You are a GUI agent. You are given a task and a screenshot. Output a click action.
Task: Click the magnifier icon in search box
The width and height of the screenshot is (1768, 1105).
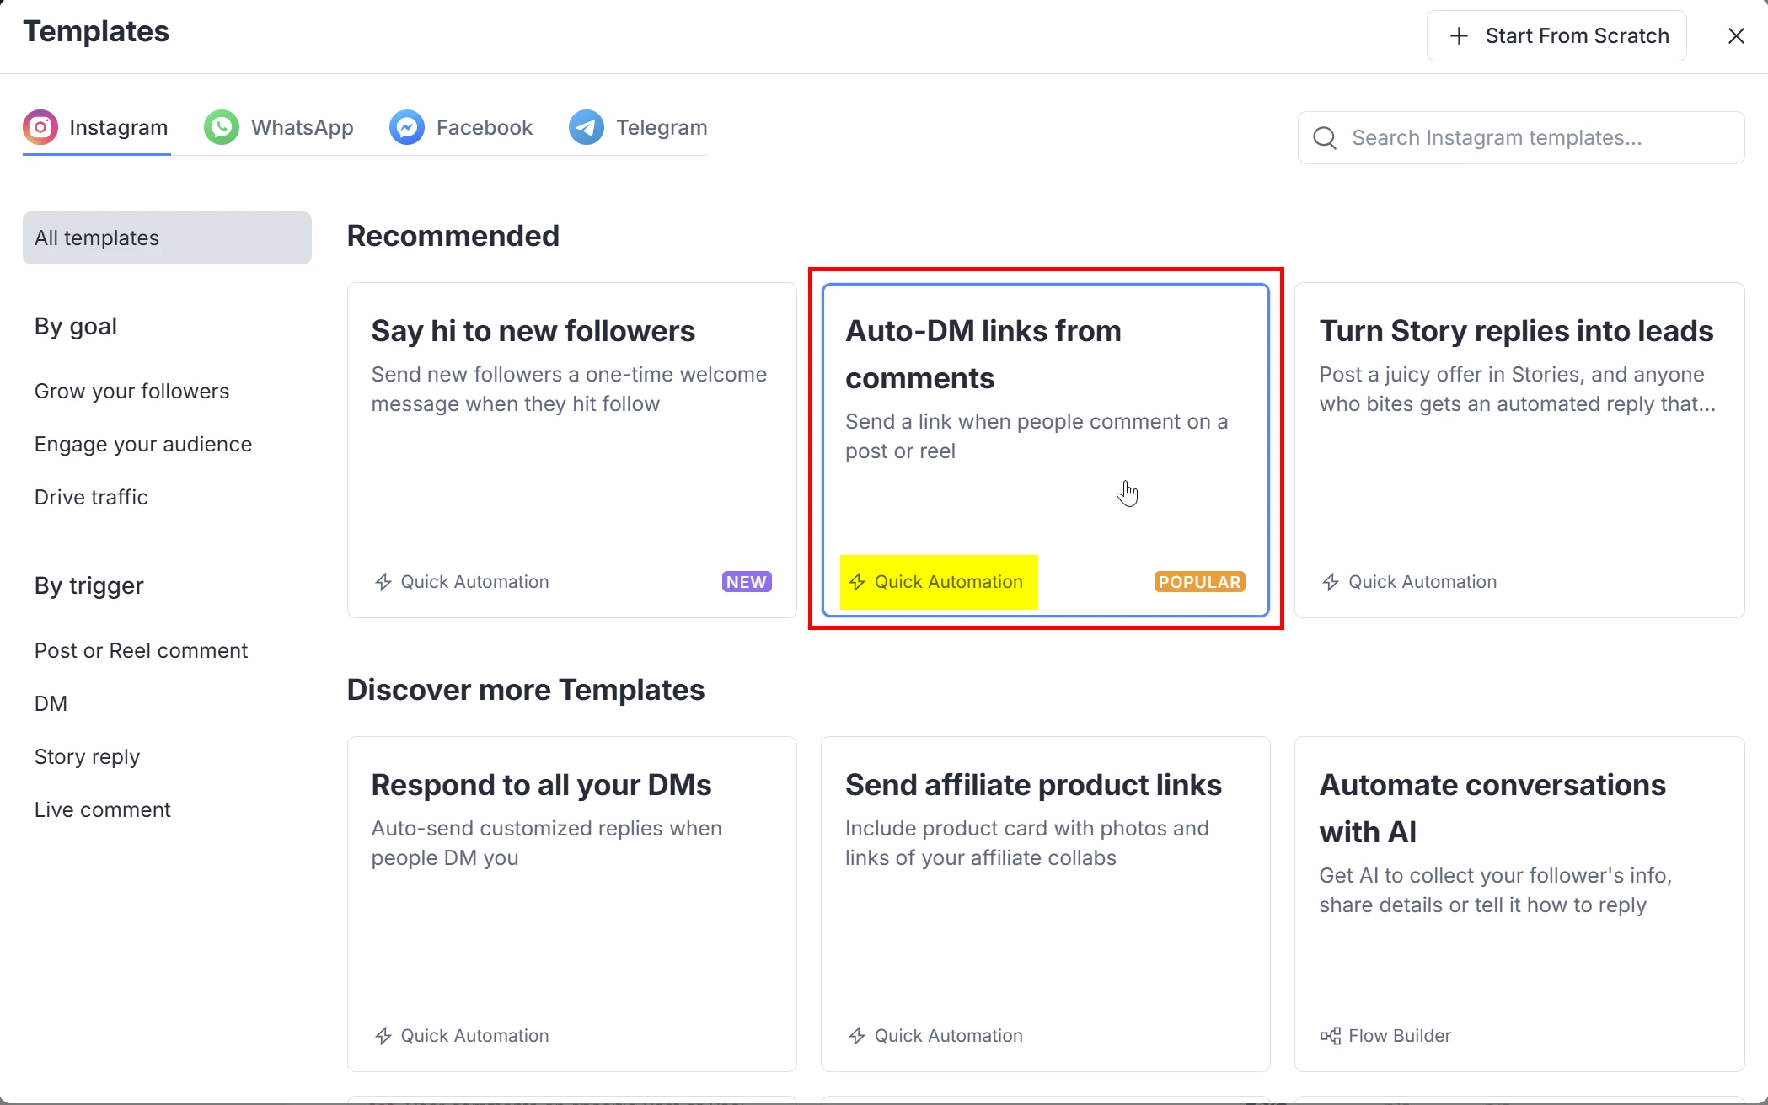point(1325,138)
